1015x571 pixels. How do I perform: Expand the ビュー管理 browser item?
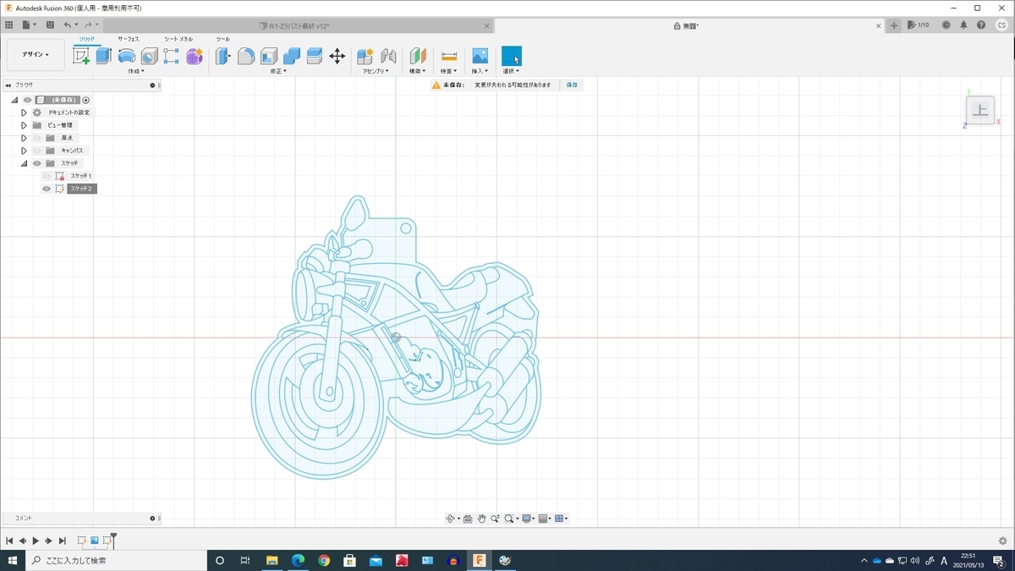(x=24, y=124)
